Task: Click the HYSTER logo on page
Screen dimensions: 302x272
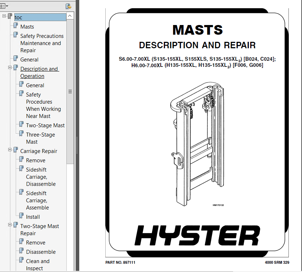Action: (x=197, y=235)
